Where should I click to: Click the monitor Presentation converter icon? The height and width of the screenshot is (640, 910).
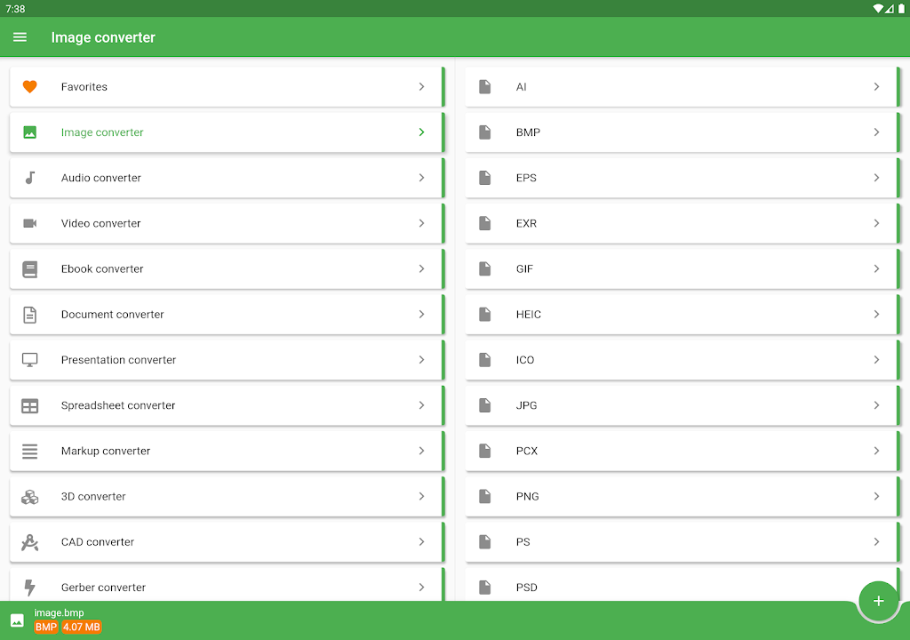point(29,360)
